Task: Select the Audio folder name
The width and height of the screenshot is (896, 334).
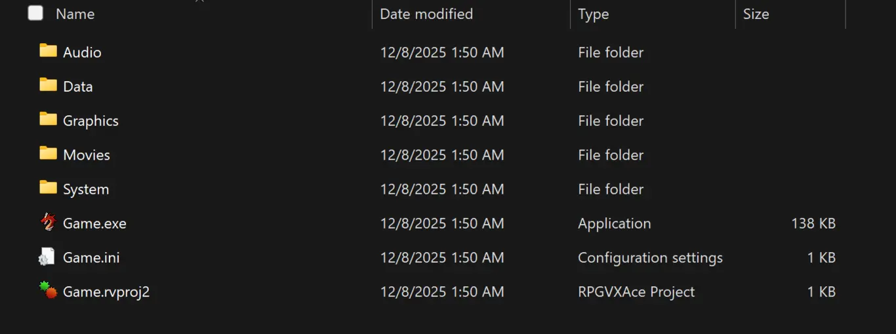Action: tap(82, 52)
